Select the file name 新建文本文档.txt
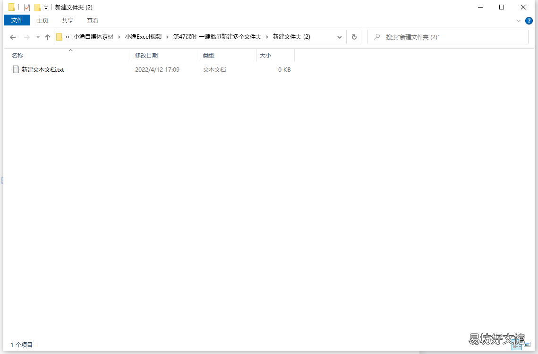The width and height of the screenshot is (538, 354). click(x=43, y=69)
